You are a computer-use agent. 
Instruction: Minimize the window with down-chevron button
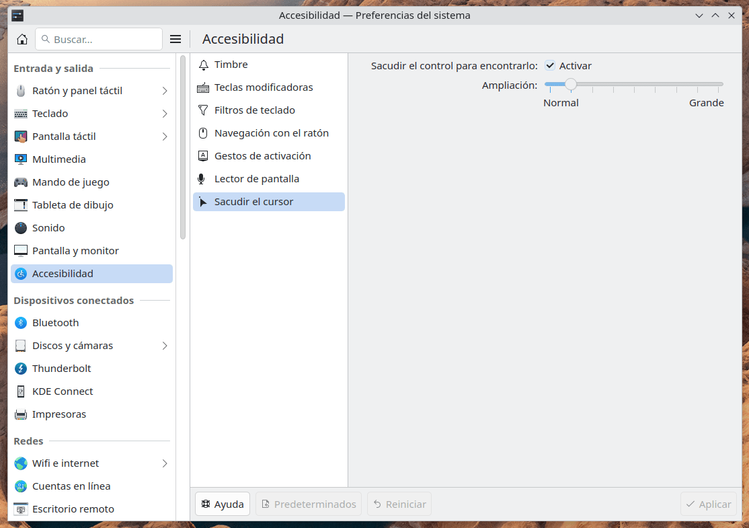pyautogui.click(x=699, y=15)
